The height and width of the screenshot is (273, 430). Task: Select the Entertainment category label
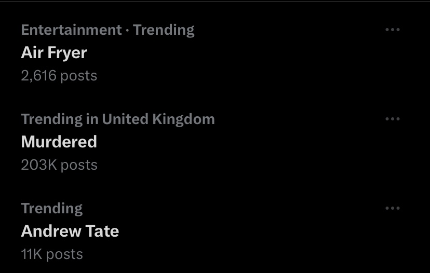coord(71,30)
